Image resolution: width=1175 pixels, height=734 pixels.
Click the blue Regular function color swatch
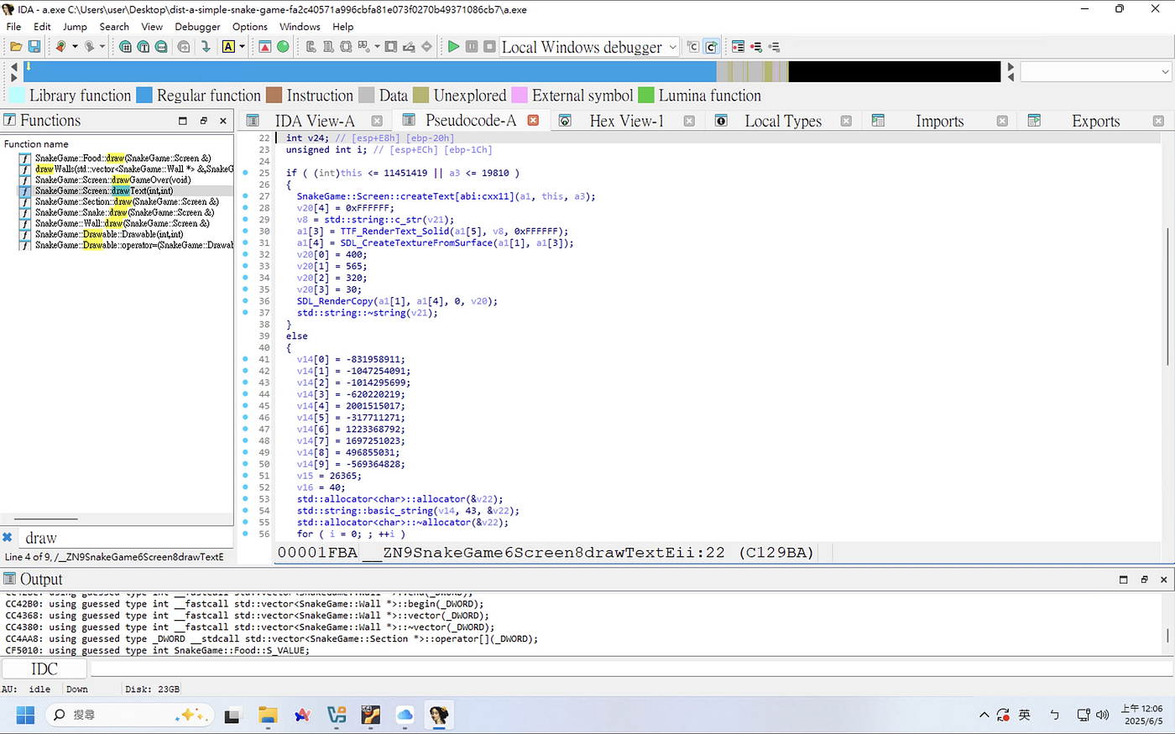[144, 96]
